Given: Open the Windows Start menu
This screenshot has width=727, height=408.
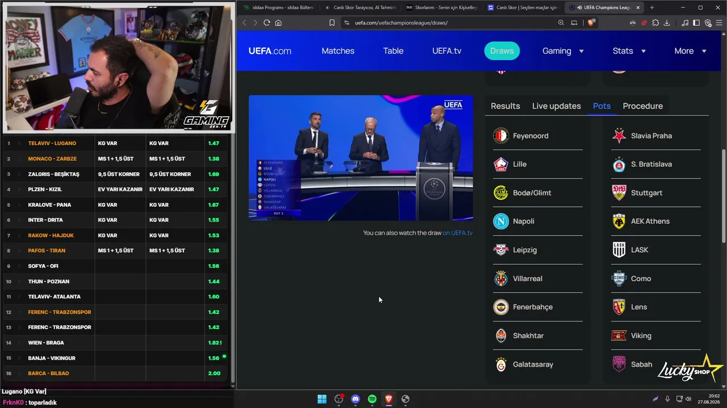Looking at the screenshot, I should [x=322, y=399].
